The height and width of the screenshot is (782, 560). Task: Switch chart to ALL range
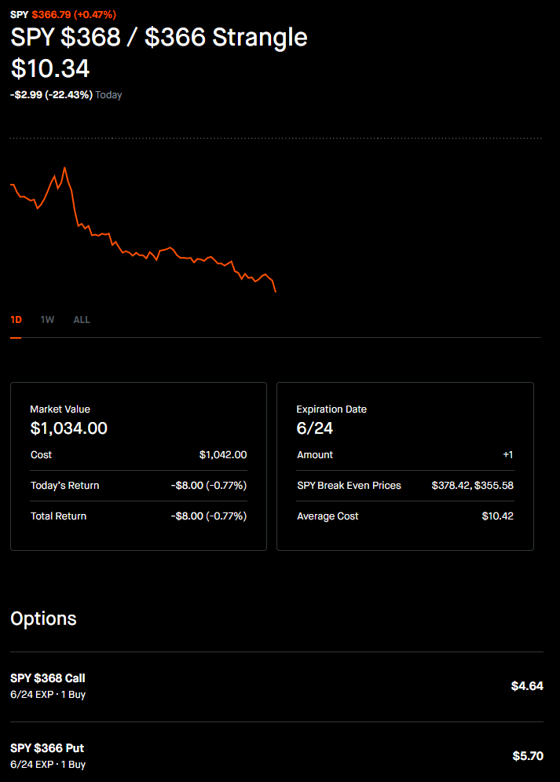82,320
